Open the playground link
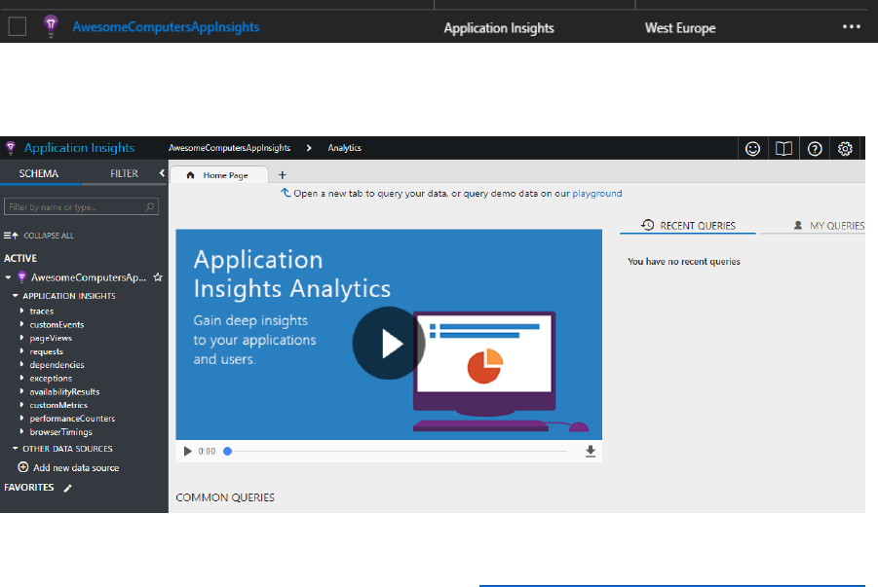Viewport: 878px width, 587px height. pos(596,194)
